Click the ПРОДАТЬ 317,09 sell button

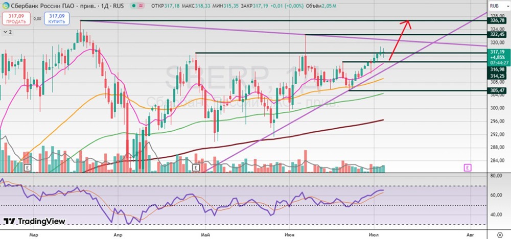pos(16,18)
